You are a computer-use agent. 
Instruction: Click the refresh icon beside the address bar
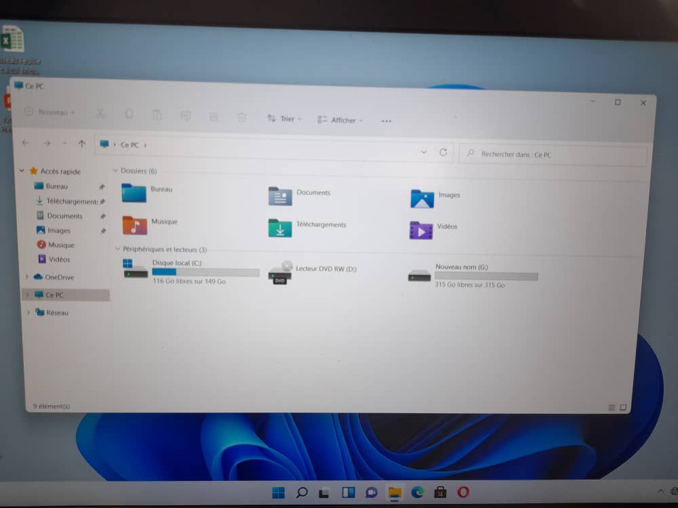(x=443, y=152)
